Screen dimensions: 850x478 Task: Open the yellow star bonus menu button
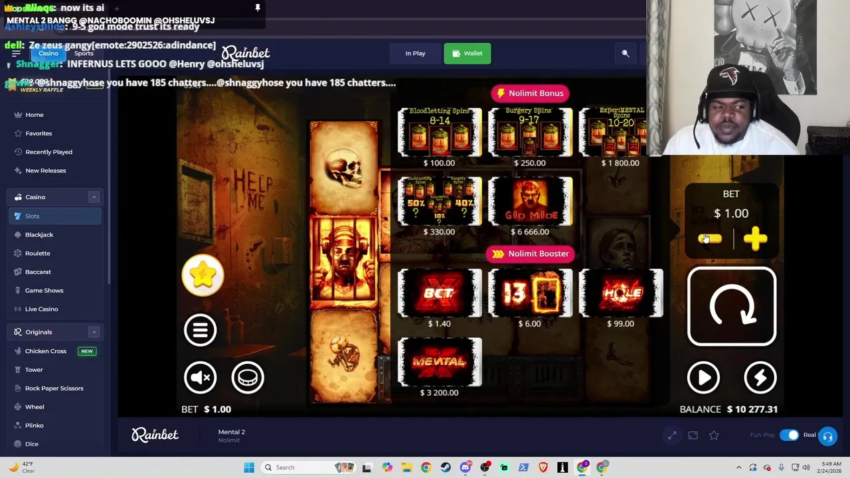click(203, 275)
